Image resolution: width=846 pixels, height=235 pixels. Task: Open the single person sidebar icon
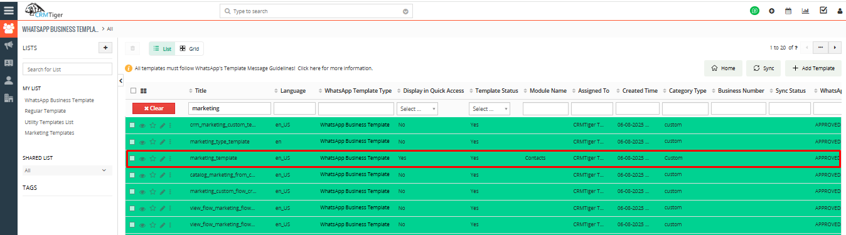pyautogui.click(x=9, y=80)
